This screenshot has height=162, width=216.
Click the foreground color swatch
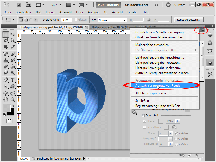click(x=7, y=109)
